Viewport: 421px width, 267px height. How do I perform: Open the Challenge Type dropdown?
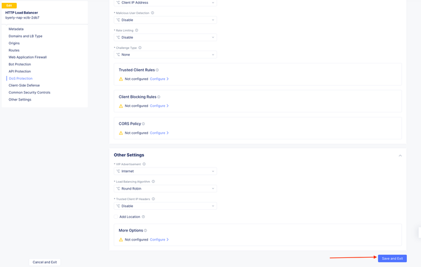click(165, 55)
